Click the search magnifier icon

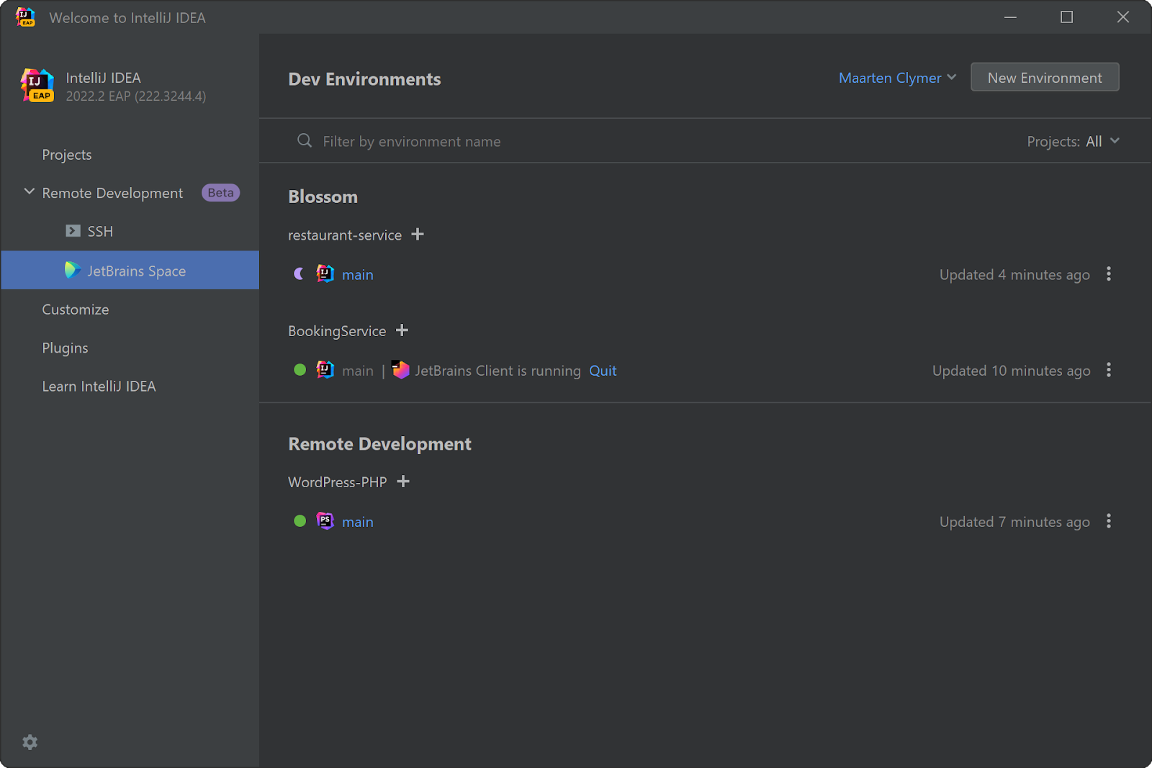305,140
